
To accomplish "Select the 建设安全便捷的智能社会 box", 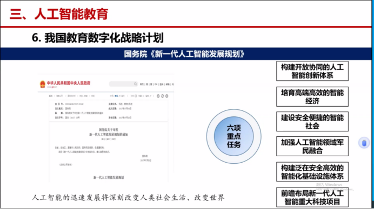I will (312, 122).
